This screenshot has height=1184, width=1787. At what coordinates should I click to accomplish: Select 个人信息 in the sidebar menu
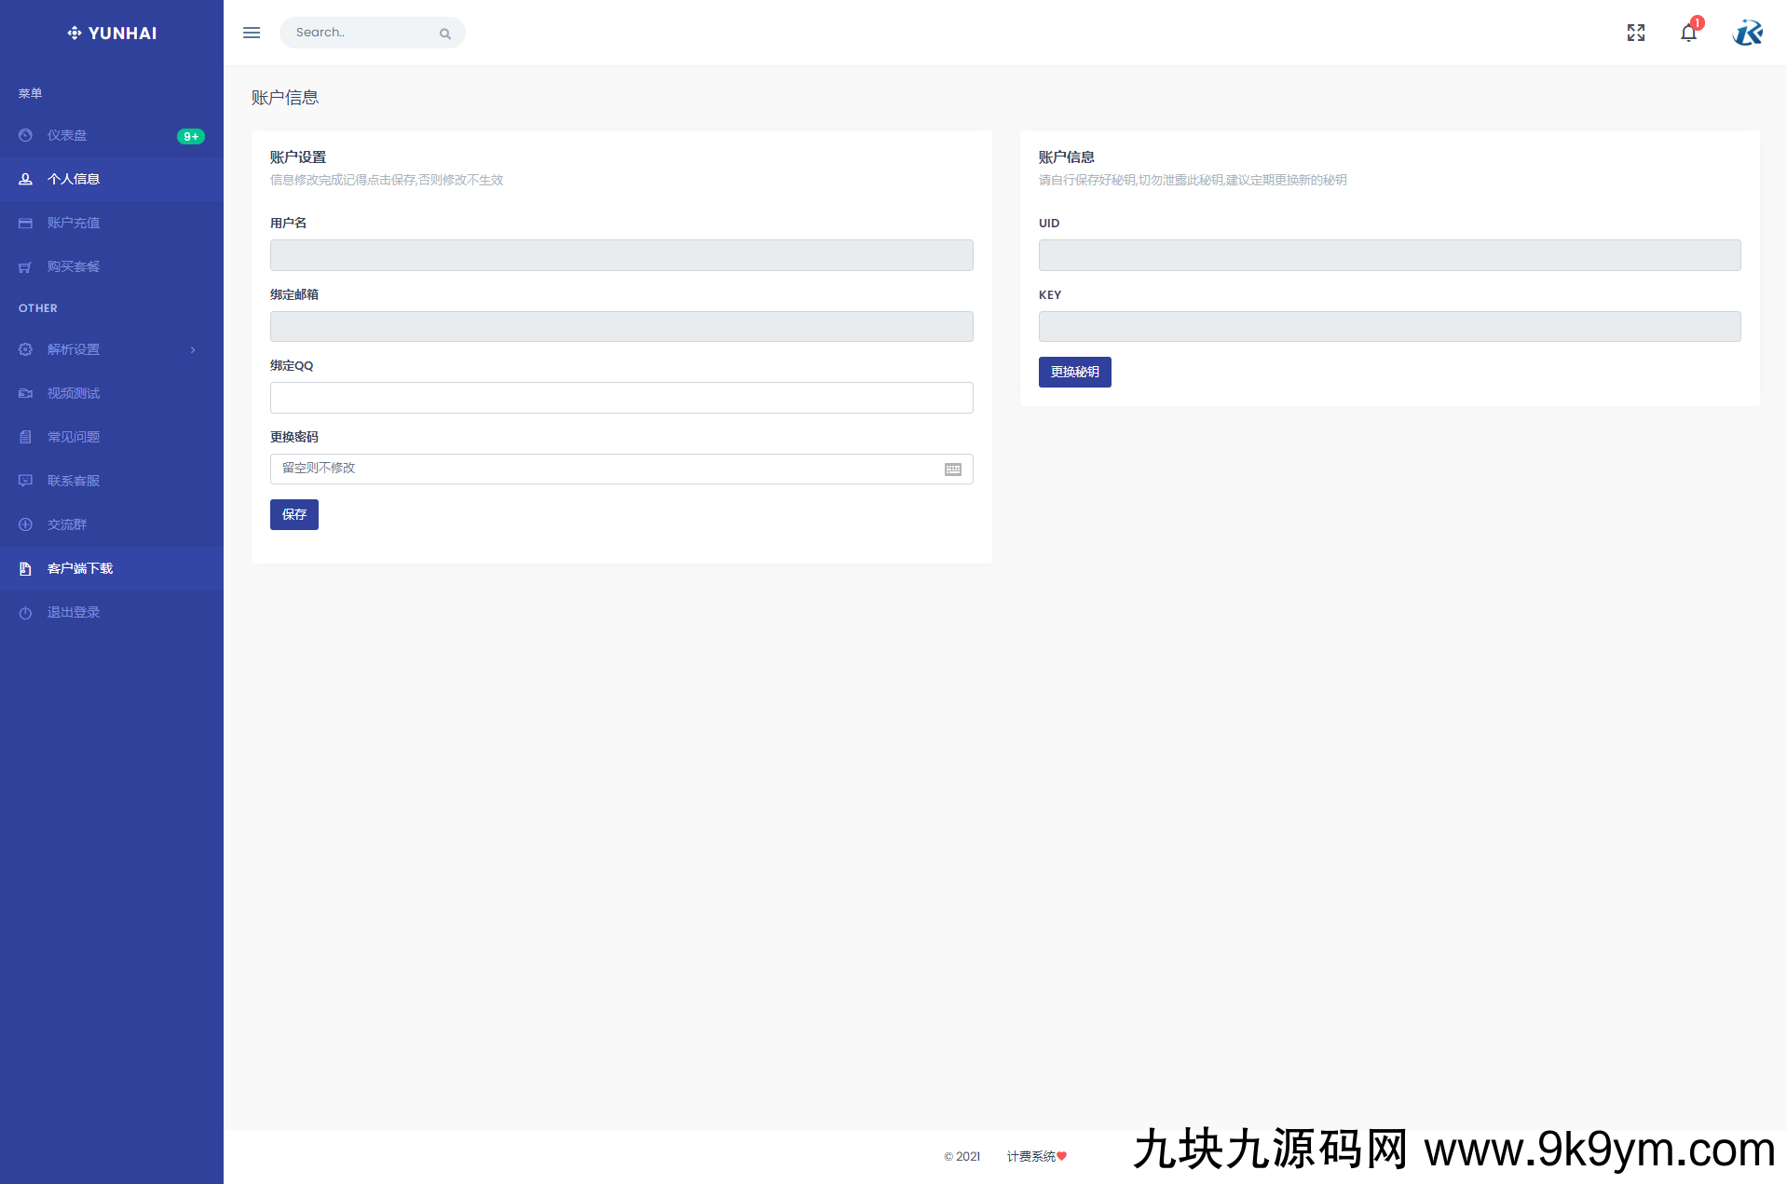tap(74, 179)
